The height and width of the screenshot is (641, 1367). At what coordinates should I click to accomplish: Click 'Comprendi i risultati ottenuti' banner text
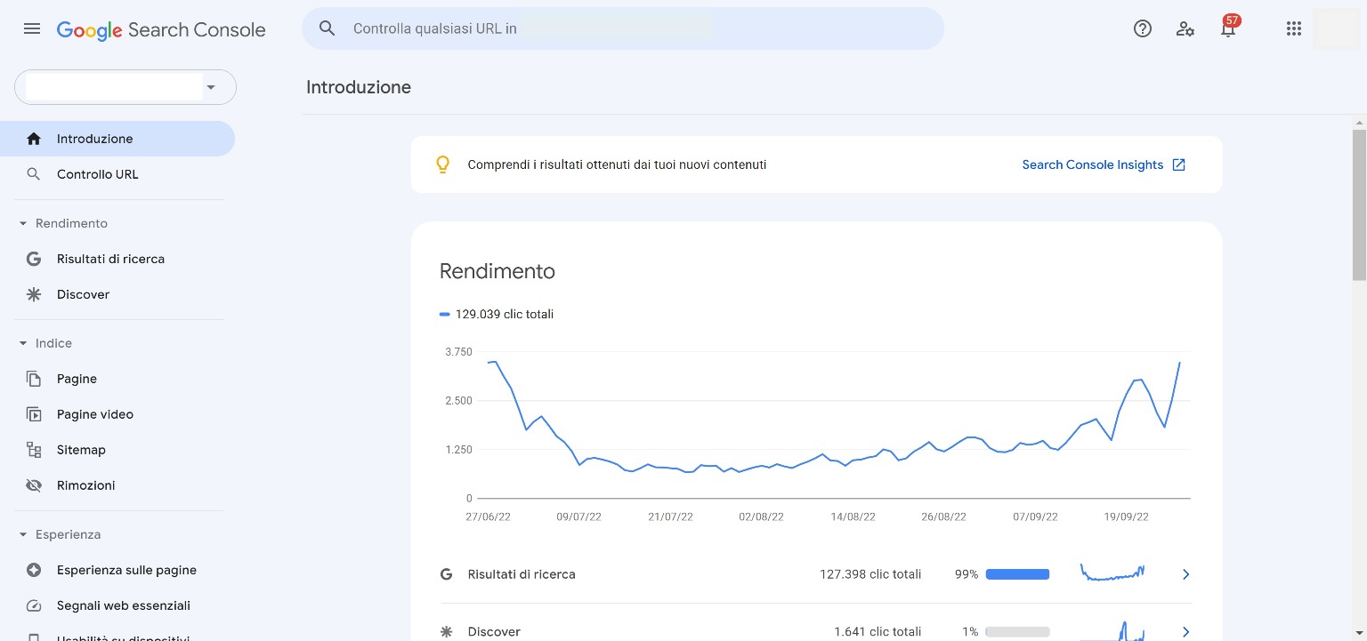tap(617, 164)
